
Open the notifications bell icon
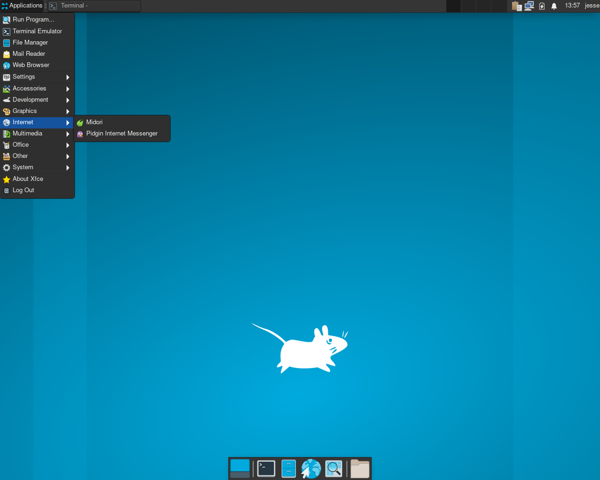[x=554, y=6]
